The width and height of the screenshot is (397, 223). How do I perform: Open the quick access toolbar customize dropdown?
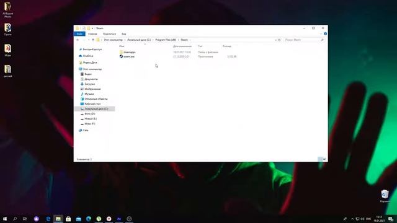(92, 28)
